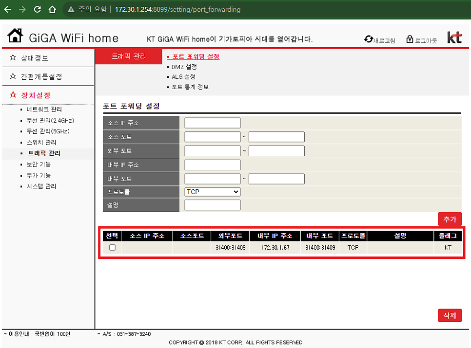Image resolution: width=471 pixels, height=348 pixels.
Task: Click the KT flag table cell
Action: pyautogui.click(x=448, y=248)
